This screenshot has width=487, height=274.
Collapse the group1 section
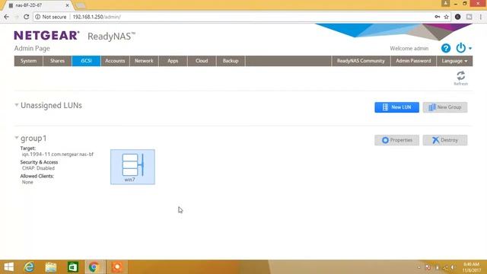17,138
